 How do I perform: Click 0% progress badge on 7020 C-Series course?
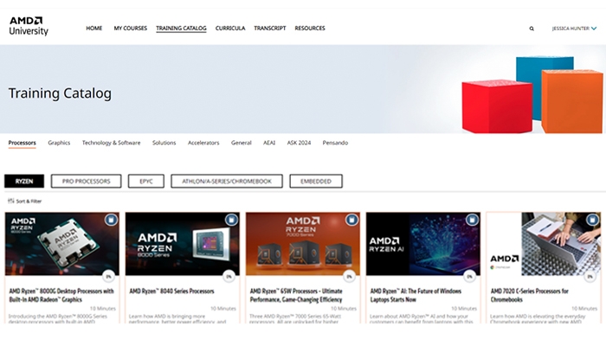point(590,277)
